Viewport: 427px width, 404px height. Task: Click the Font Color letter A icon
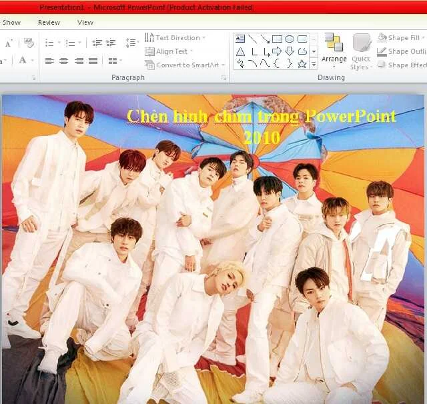pyautogui.click(x=23, y=60)
